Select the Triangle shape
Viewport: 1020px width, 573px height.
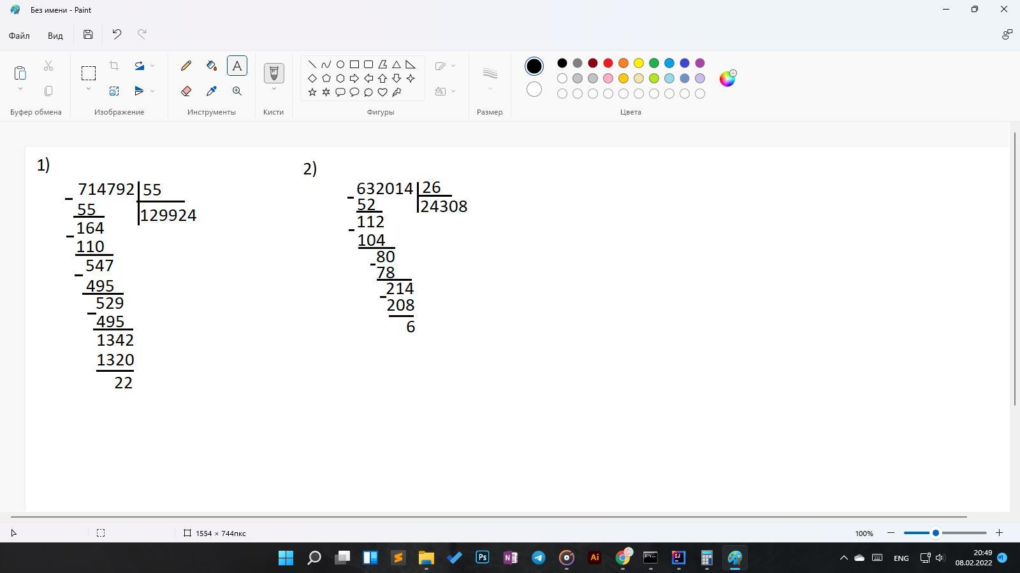[x=397, y=64]
